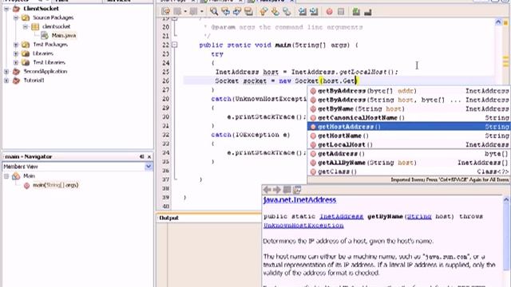Click Find Previous Occurrence icon
Viewport: 511px width, 287px height.
click(x=225, y=12)
